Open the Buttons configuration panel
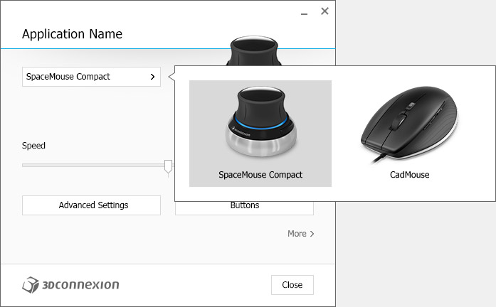Viewport: 496px width, 307px height. [x=244, y=206]
